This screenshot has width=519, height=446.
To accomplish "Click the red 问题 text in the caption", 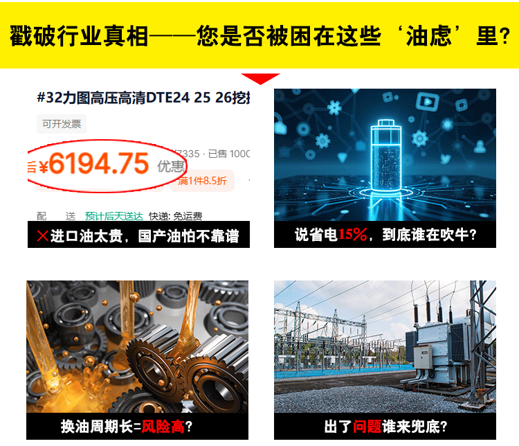I will (367, 427).
